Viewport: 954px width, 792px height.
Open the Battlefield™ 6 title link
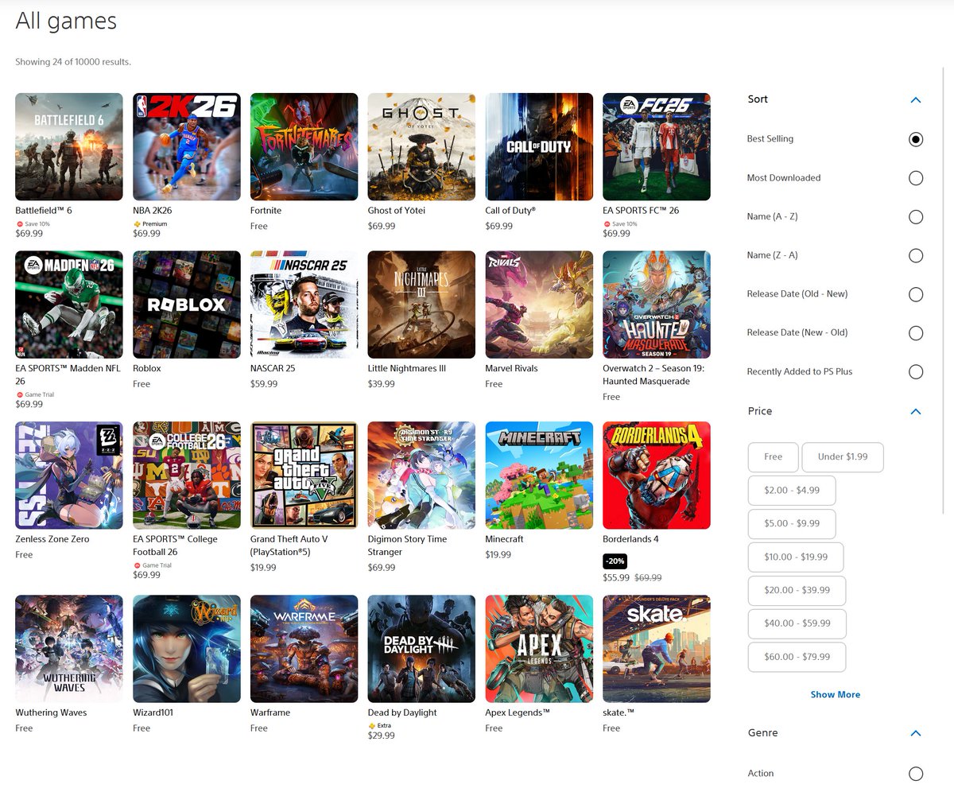pyautogui.click(x=44, y=211)
